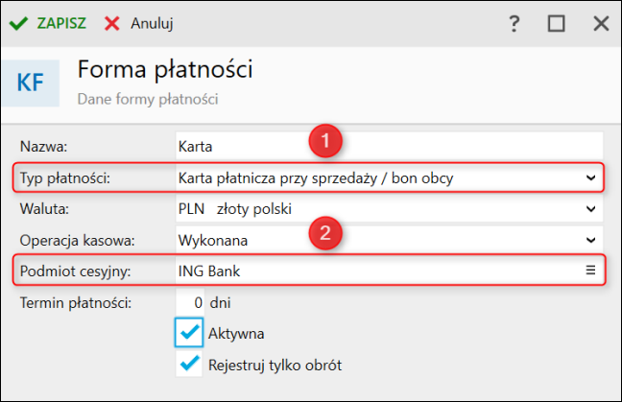
Task: Click red annotation marker number 1
Action: (x=325, y=141)
